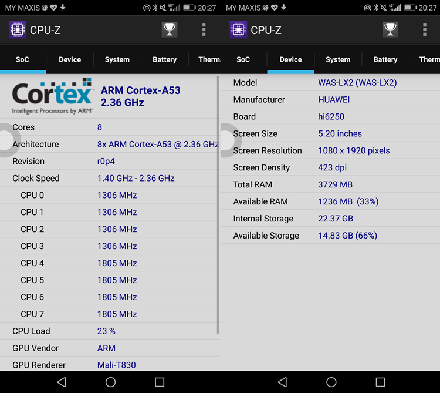Tap the Manufacturer value HUAWEI

pyautogui.click(x=334, y=100)
